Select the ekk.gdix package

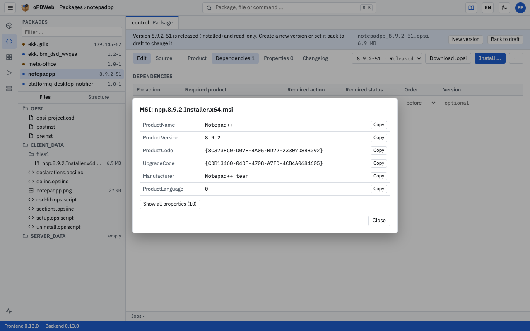(72, 44)
